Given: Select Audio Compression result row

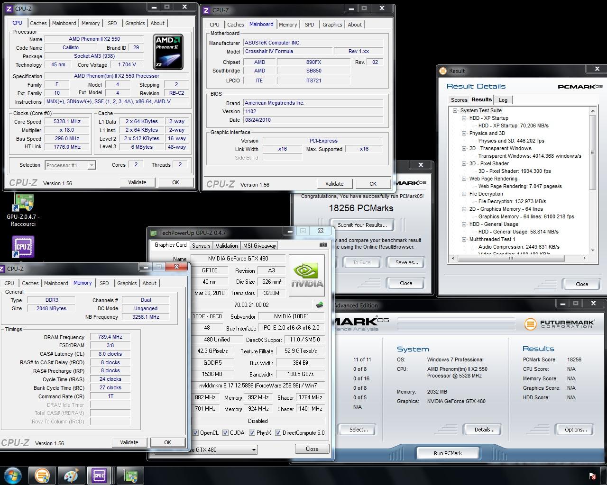Looking at the screenshot, I should click(519, 247).
